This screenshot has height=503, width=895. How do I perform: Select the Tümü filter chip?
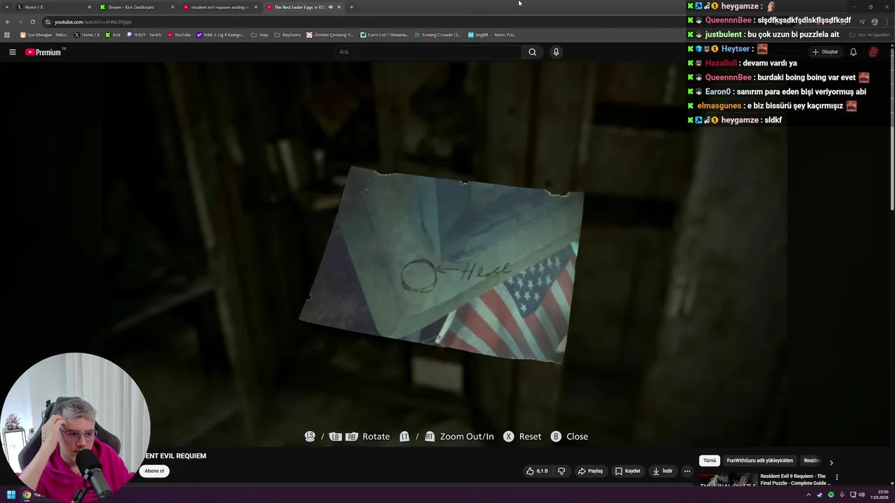709,460
